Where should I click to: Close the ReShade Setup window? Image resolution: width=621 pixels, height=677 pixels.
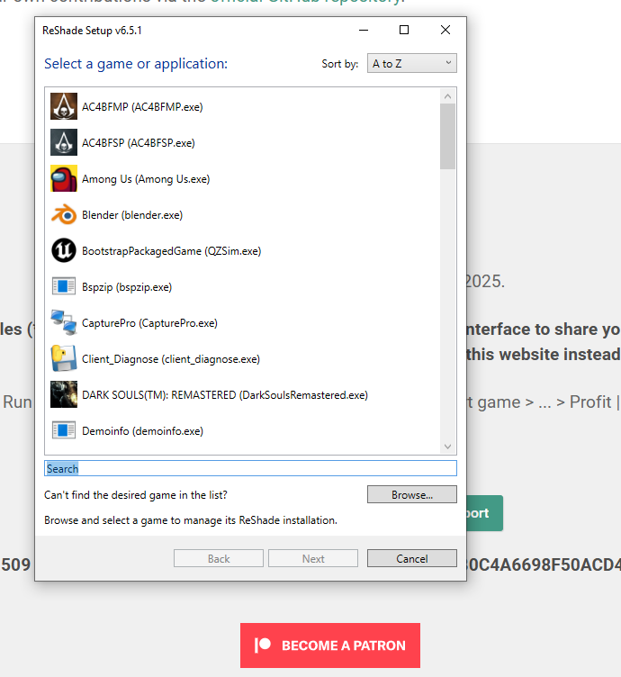pos(445,30)
